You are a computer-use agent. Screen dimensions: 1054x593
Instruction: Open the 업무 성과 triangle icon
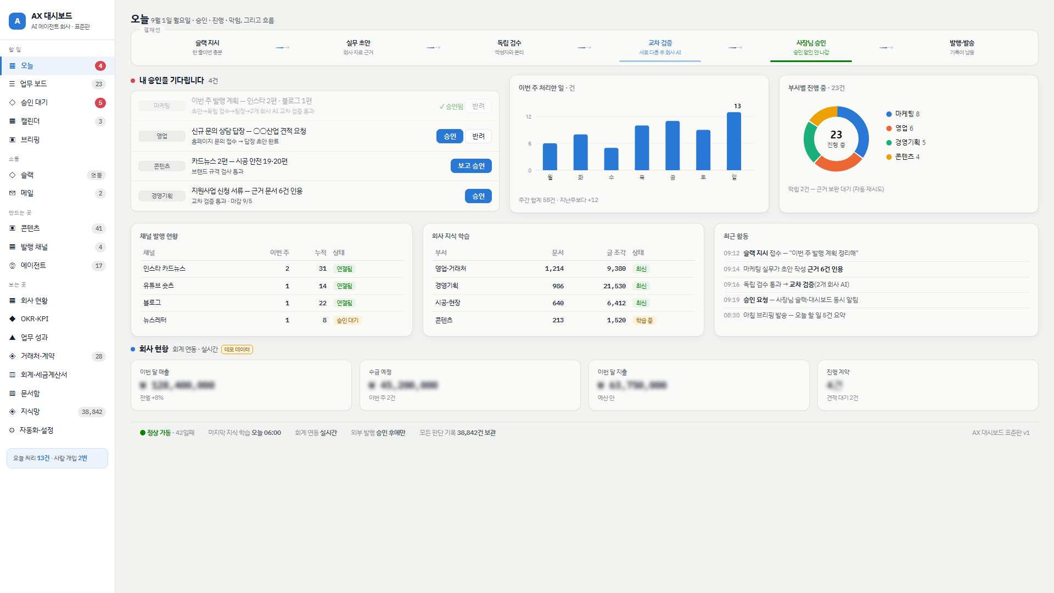point(12,338)
